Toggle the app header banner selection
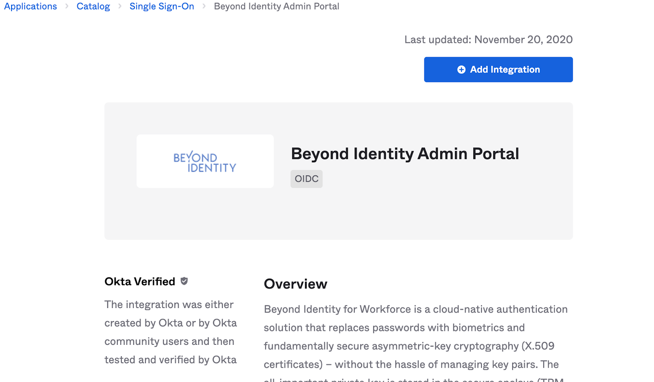The width and height of the screenshot is (654, 382). click(x=338, y=171)
